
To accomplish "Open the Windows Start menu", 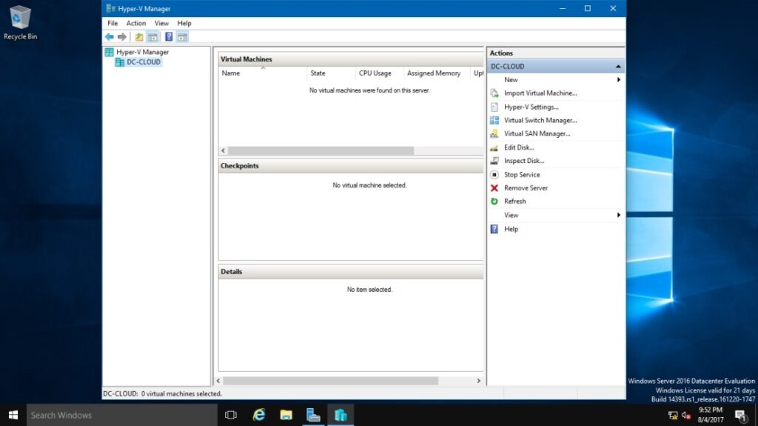I will pyautogui.click(x=13, y=415).
